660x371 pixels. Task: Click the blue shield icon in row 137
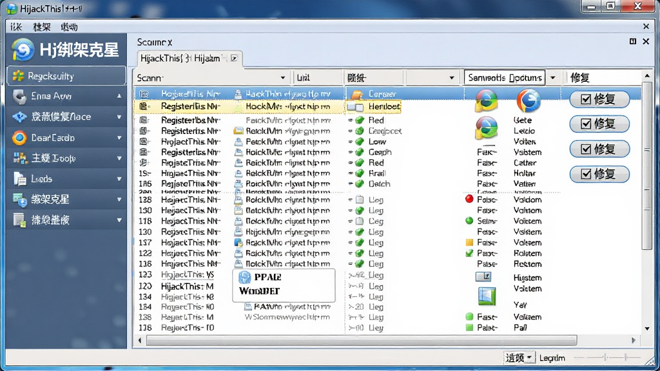pos(238,243)
